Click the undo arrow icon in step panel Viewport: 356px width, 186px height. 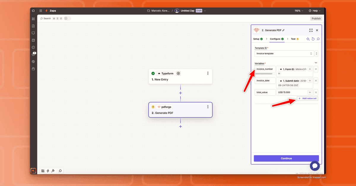(313, 39)
